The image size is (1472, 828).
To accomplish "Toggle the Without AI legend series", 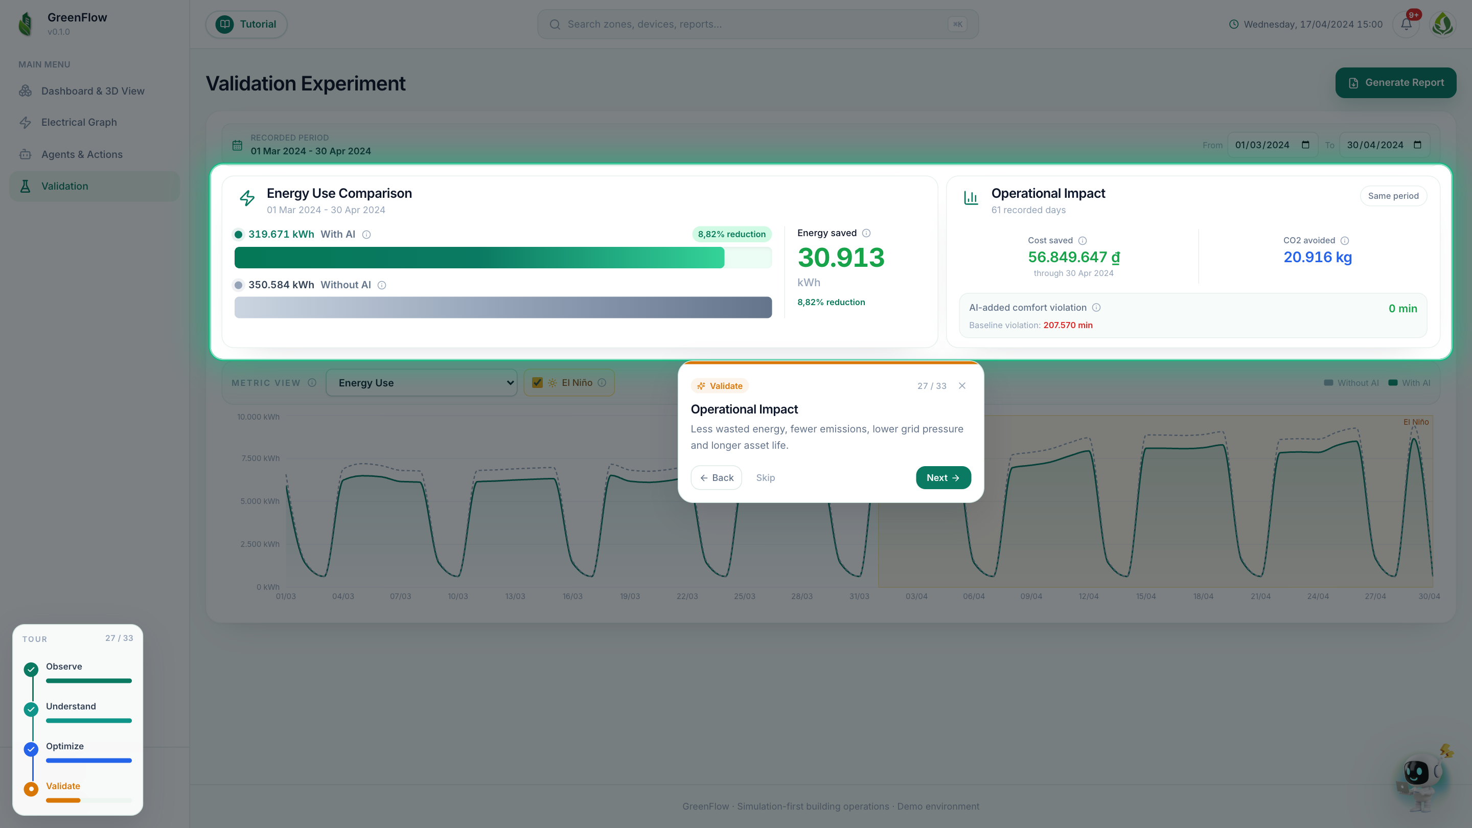I will pyautogui.click(x=1351, y=383).
